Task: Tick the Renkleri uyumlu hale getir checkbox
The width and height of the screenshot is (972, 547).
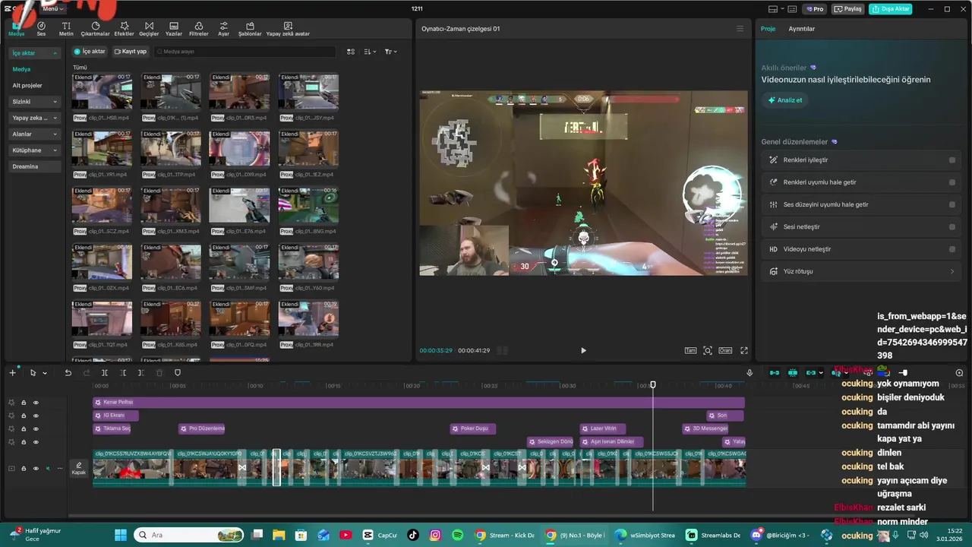Action: [x=952, y=182]
